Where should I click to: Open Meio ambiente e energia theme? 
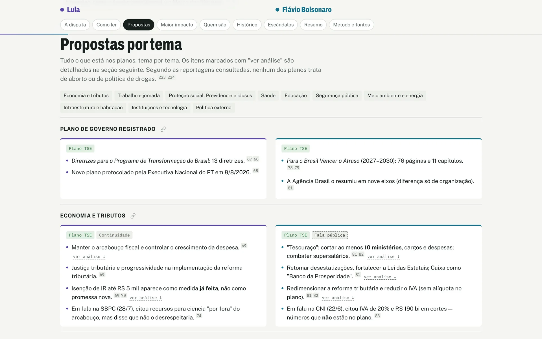pos(395,95)
